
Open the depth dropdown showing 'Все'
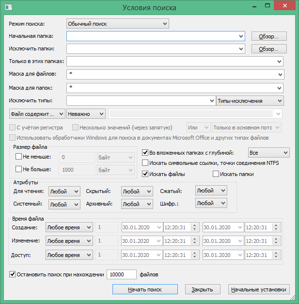pyautogui.click(x=268, y=153)
